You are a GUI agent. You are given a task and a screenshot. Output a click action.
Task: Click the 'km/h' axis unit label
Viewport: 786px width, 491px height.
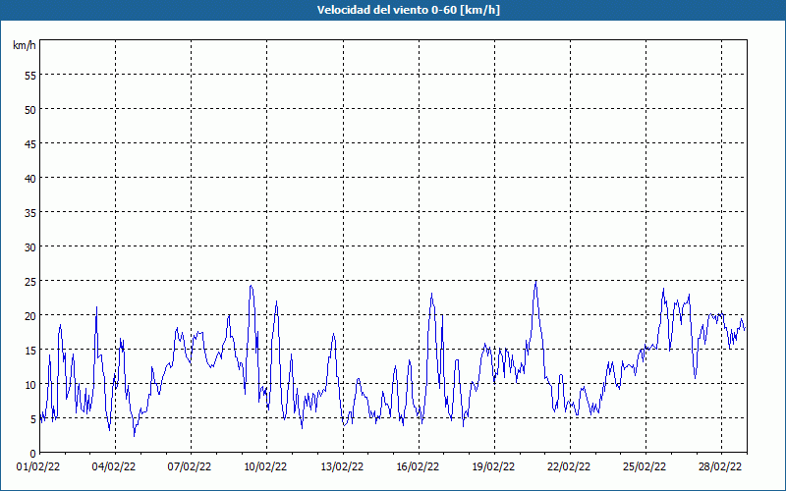click(24, 45)
